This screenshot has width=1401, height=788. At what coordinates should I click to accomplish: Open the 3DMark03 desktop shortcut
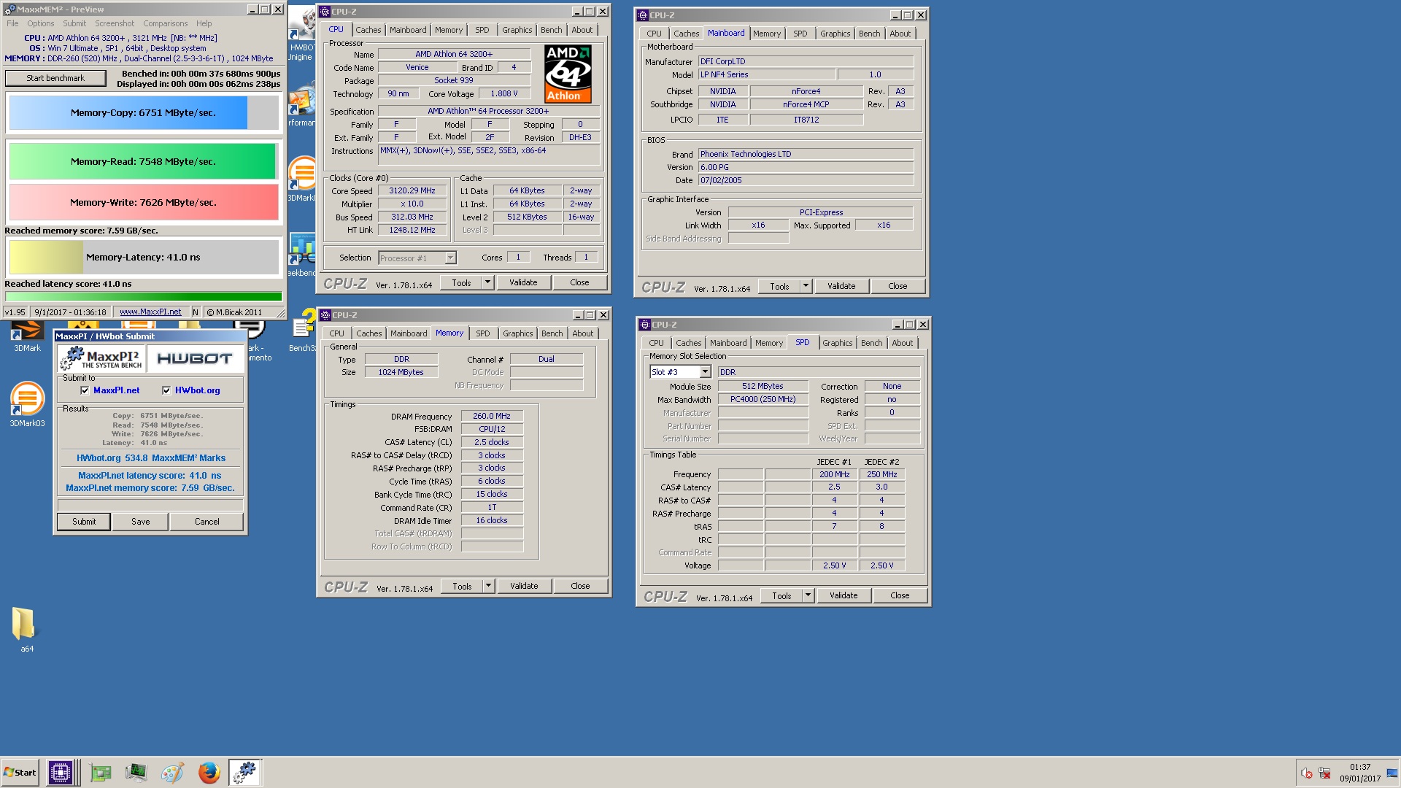pyautogui.click(x=27, y=403)
